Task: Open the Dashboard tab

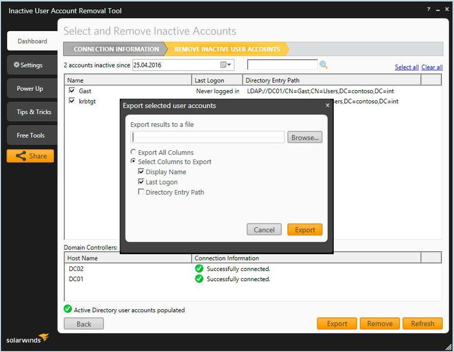Action: pos(32,41)
